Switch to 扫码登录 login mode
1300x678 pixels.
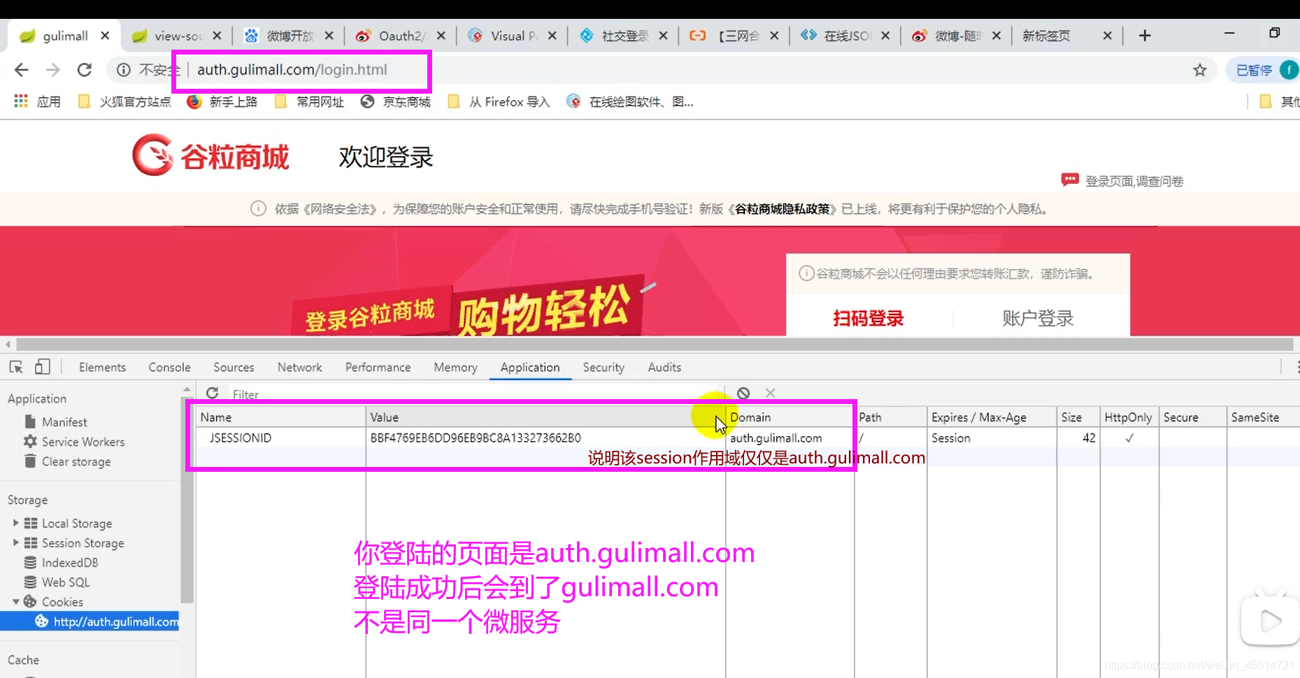[x=869, y=319]
